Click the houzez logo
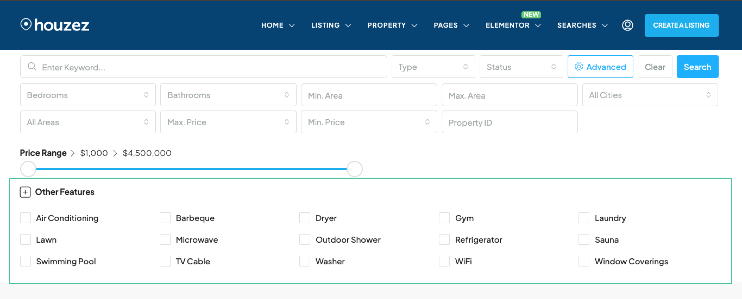Image resolution: width=742 pixels, height=299 pixels. (x=55, y=25)
